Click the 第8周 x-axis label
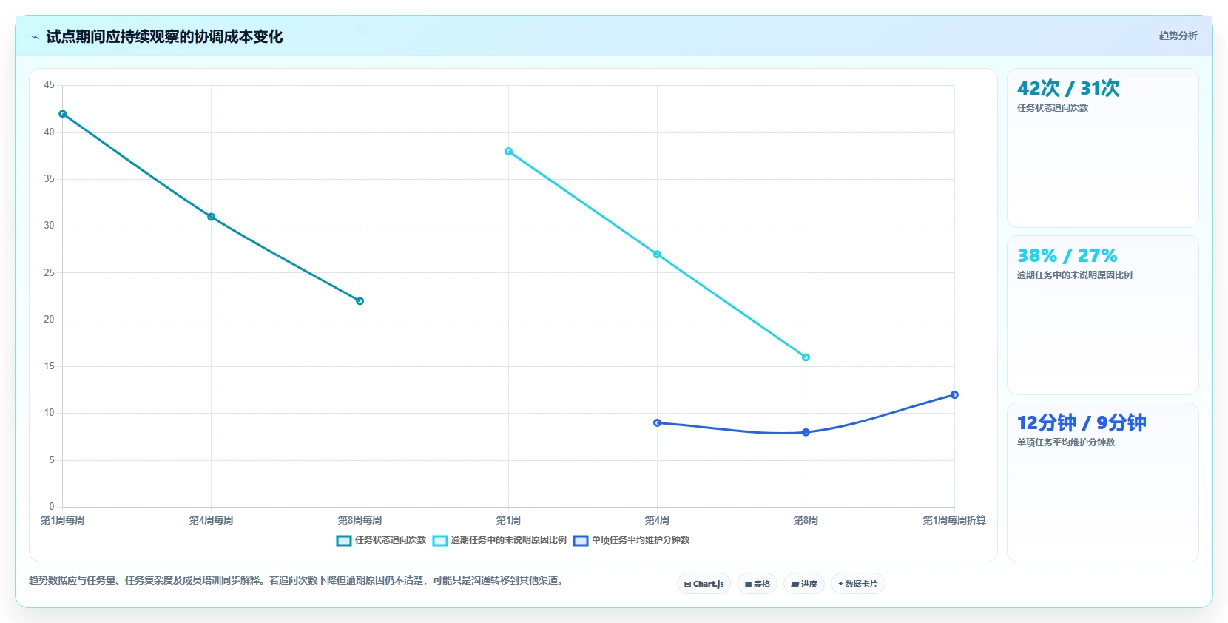Viewport: 1228px width, 623px height. [806, 520]
